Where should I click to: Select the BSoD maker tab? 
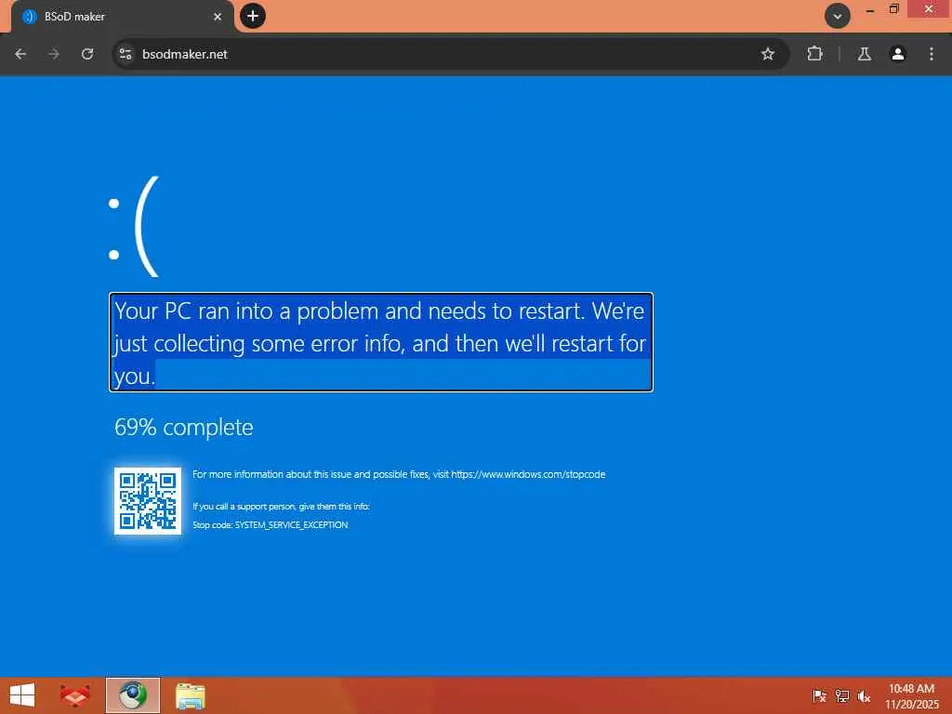pos(122,17)
